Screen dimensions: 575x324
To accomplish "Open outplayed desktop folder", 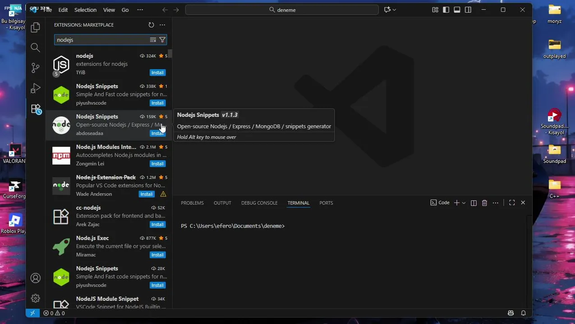I will click(x=554, y=49).
